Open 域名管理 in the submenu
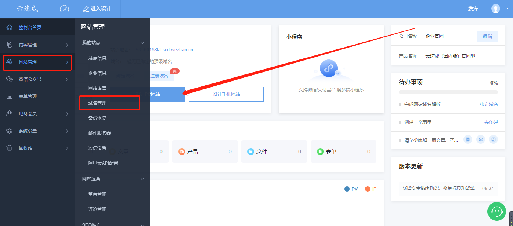Image resolution: width=513 pixels, height=226 pixels. coord(97,103)
